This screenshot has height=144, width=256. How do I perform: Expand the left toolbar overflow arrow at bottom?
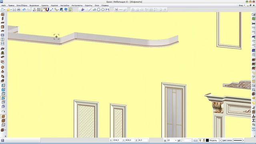(5, 136)
